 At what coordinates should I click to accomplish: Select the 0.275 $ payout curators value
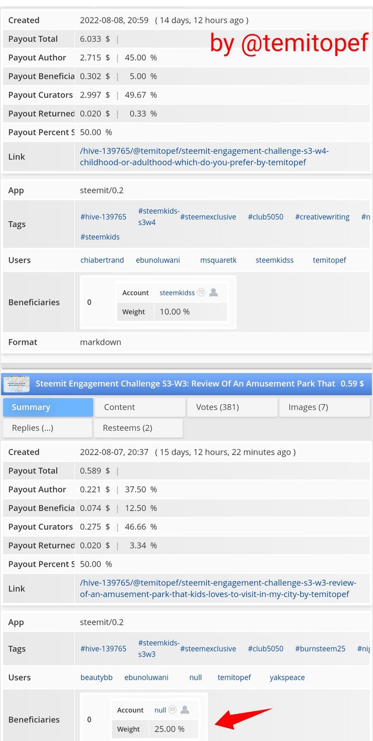pyautogui.click(x=94, y=527)
